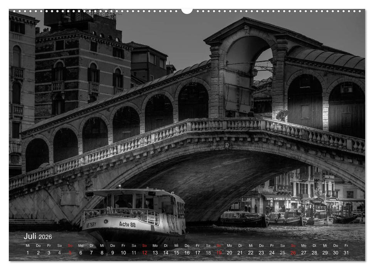Click the first 'Mi' weekday label

tap(28, 246)
